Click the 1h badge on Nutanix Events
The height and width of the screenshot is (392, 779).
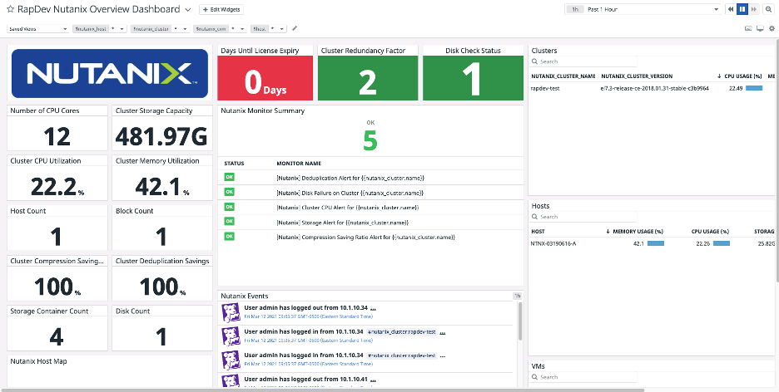(517, 296)
